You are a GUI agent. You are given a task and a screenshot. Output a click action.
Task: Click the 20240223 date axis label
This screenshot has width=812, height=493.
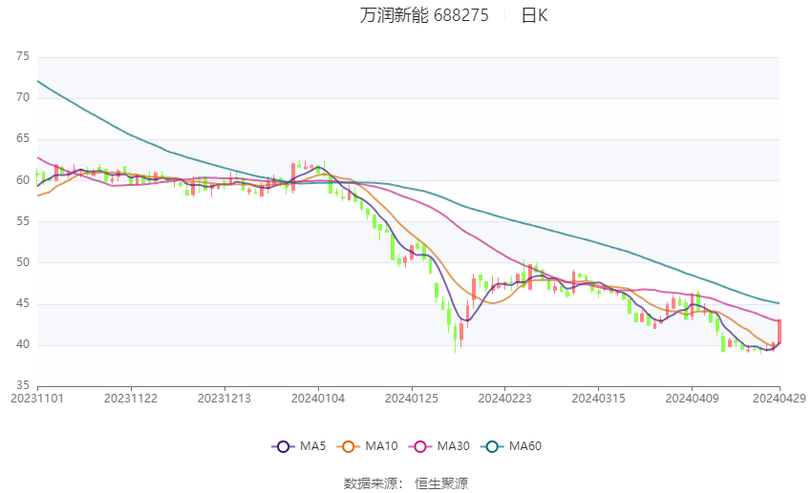click(x=505, y=399)
